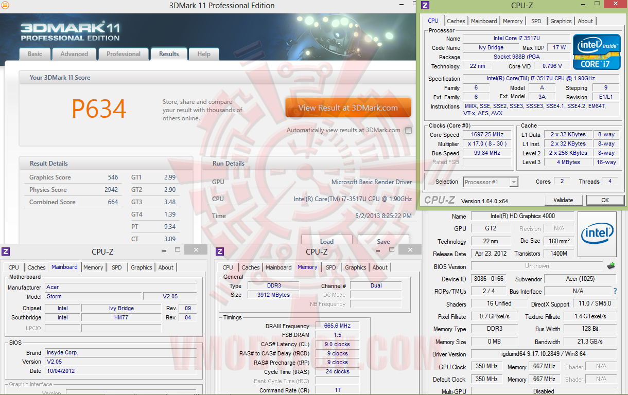This screenshot has height=395, width=628.
Task: Open Graphics tab in CPU-Z Memory window
Action: [356, 267]
